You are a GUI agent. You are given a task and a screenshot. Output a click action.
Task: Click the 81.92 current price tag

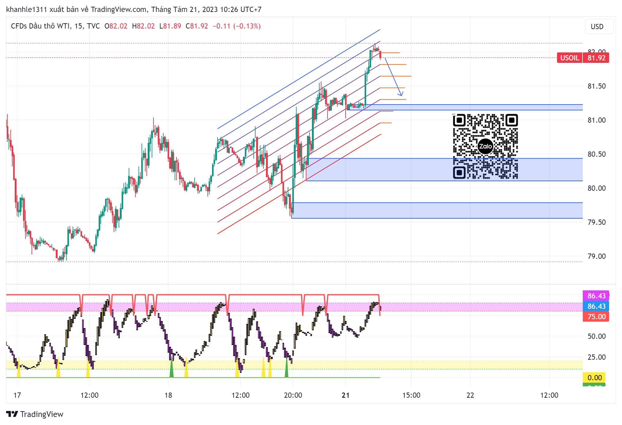point(596,58)
